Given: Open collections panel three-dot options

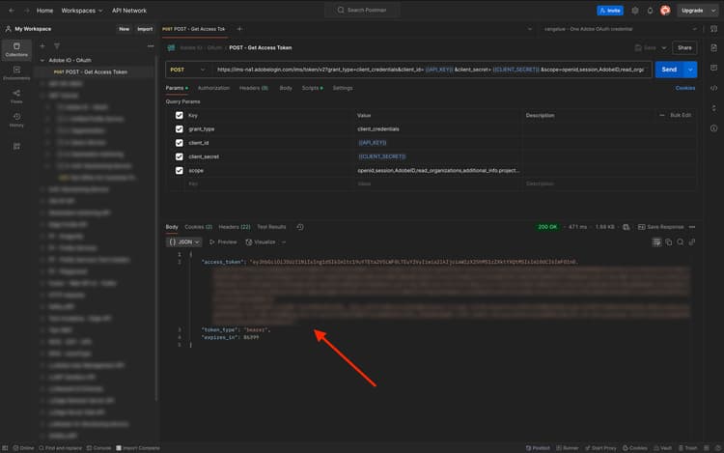Looking at the screenshot, I should click(x=151, y=45).
